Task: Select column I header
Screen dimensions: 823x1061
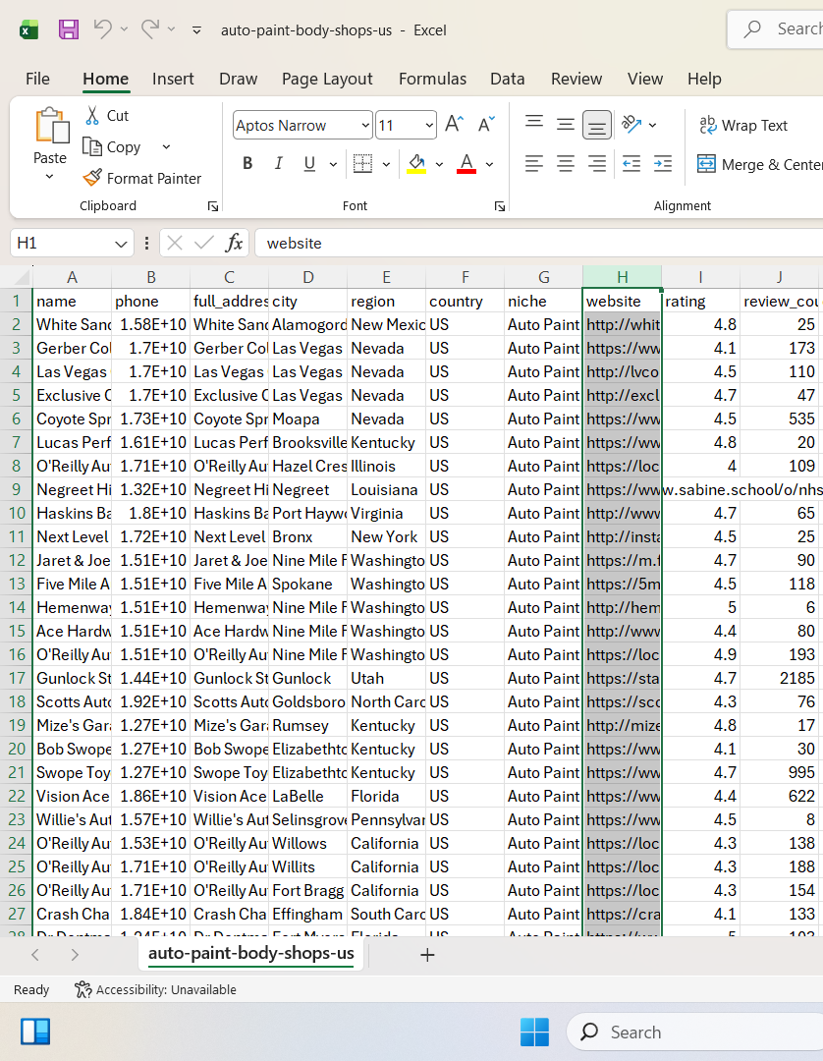Action: click(x=700, y=277)
